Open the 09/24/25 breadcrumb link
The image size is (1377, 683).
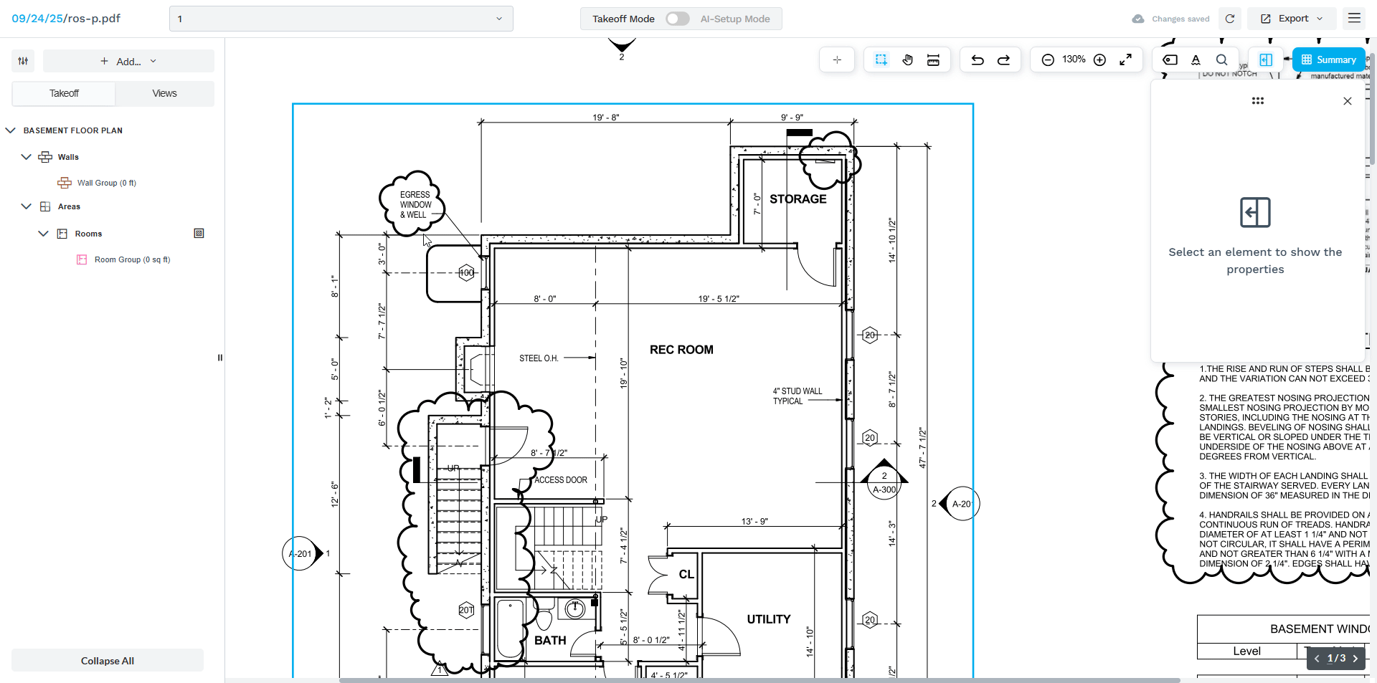[37, 19]
